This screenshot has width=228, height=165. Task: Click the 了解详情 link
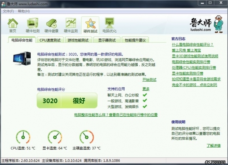coord(213,145)
